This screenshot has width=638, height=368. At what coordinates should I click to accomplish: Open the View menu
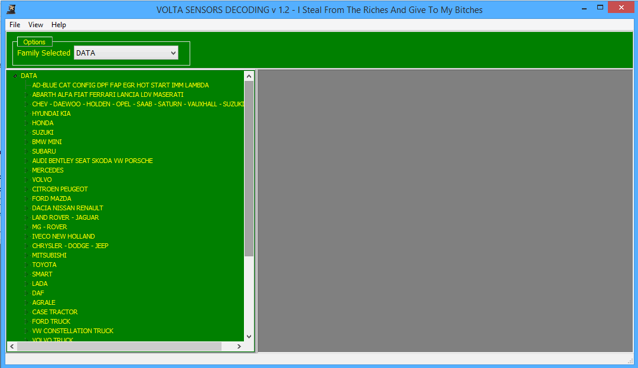coord(35,25)
